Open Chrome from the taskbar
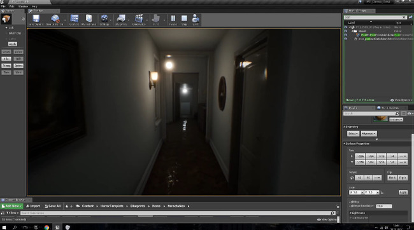The height and width of the screenshot is (230, 414). [x=46, y=227]
